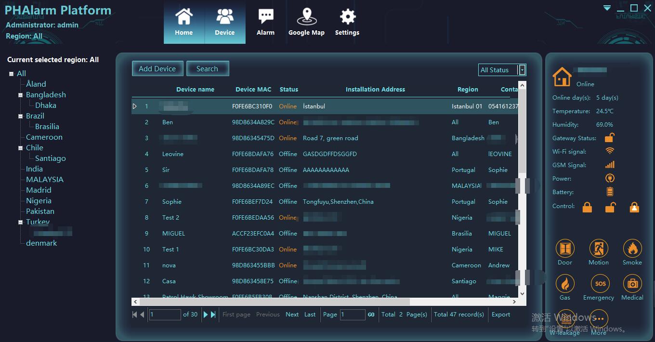
Task: Click the Power plug icon
Action: pyautogui.click(x=610, y=178)
